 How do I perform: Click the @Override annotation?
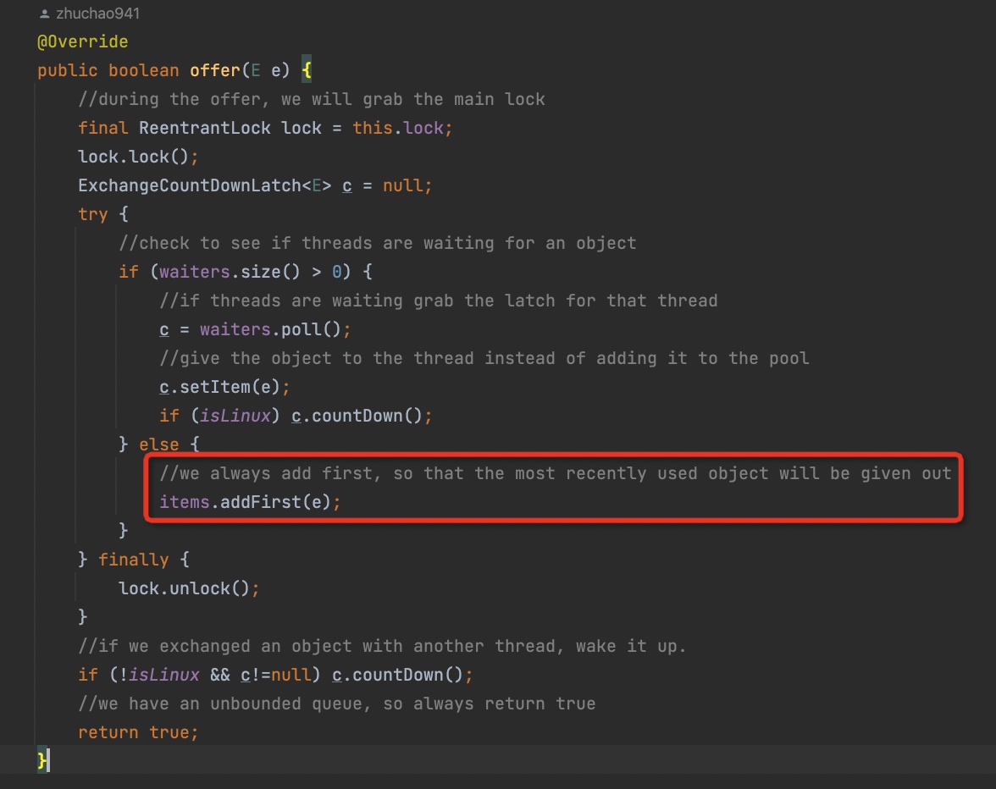82,41
